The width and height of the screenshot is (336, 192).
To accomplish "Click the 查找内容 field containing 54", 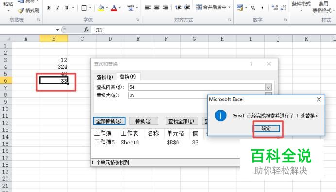I will (197, 87).
